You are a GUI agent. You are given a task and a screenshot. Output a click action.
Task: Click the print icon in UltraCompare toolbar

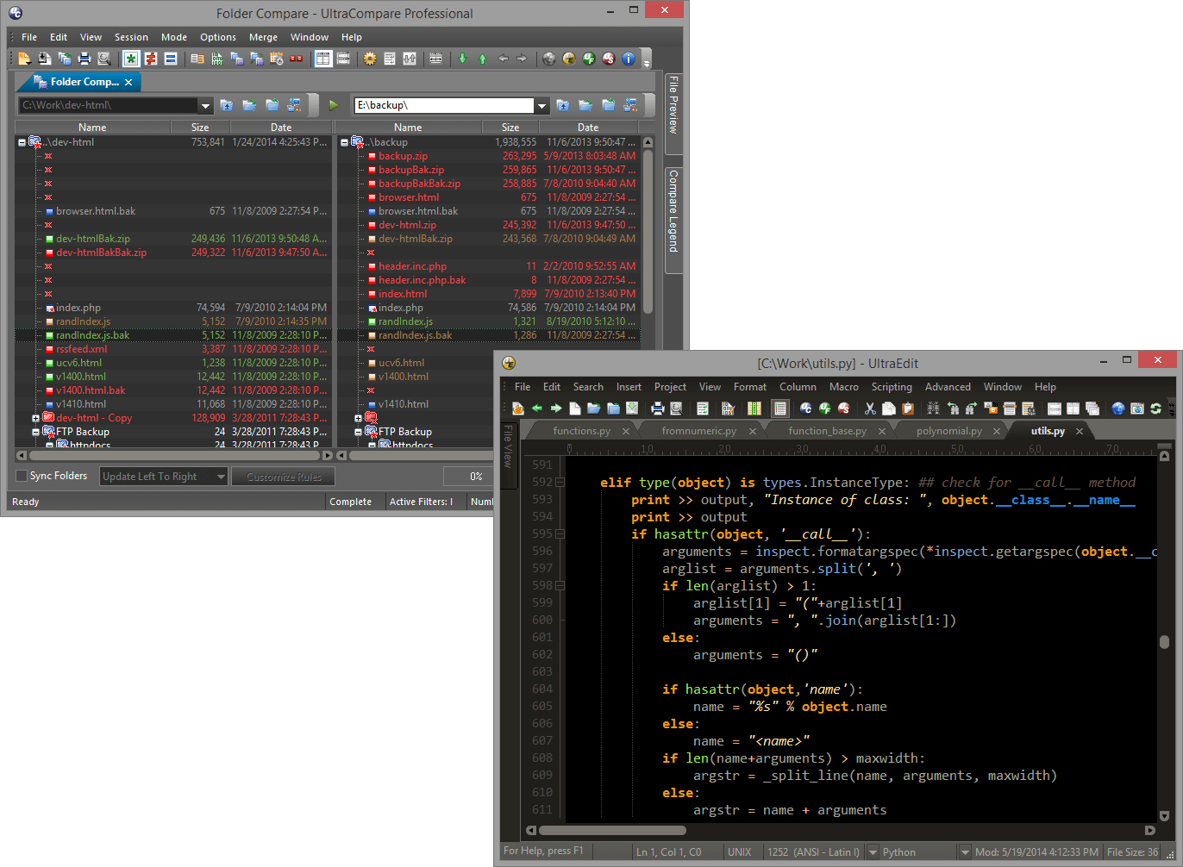84,59
